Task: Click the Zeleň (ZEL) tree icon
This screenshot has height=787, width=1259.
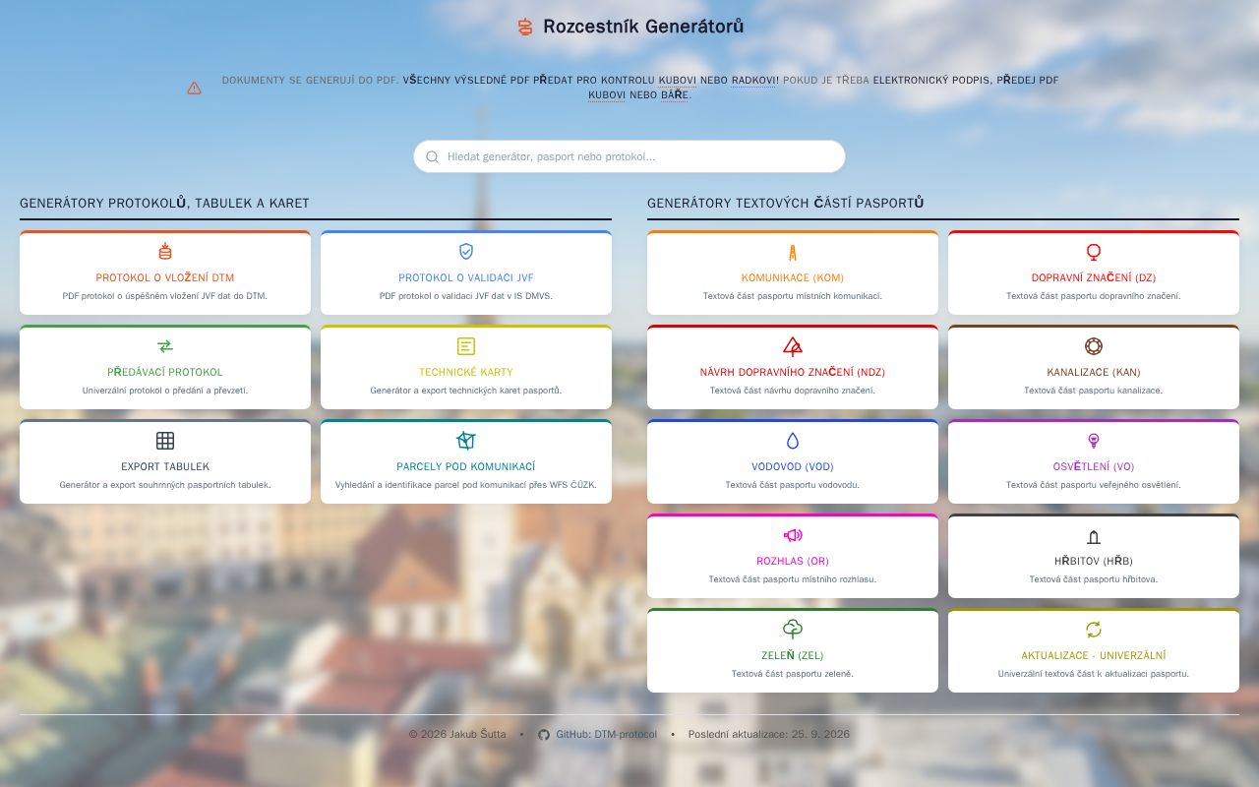Action: pos(793,630)
